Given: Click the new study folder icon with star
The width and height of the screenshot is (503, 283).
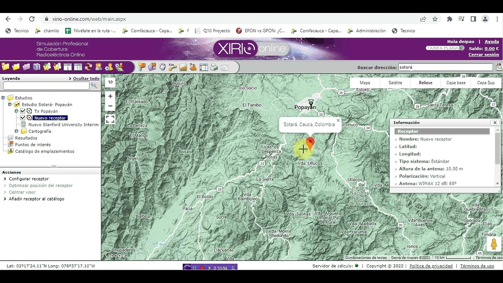Looking at the screenshot, I should click(5, 67).
